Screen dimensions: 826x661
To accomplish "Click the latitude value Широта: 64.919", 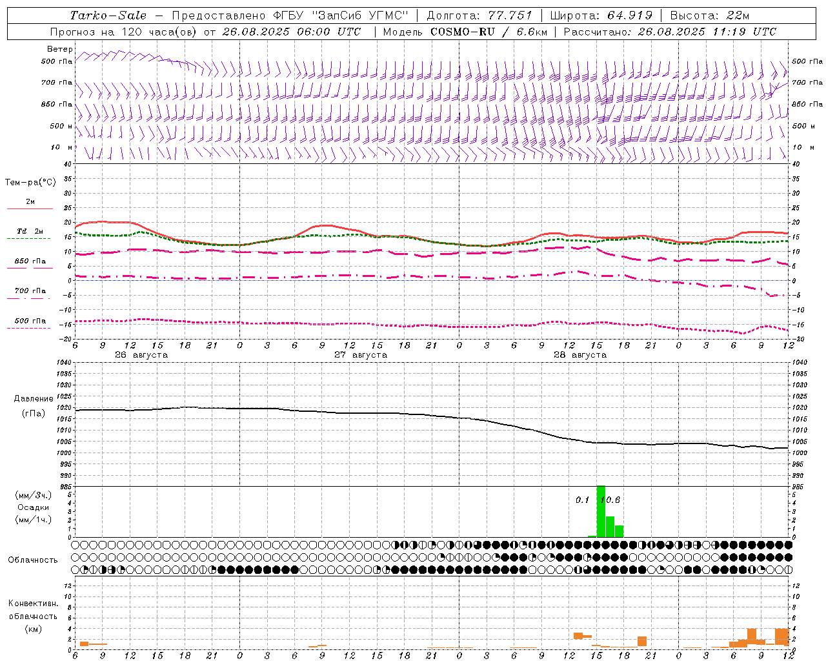I will tap(601, 15).
